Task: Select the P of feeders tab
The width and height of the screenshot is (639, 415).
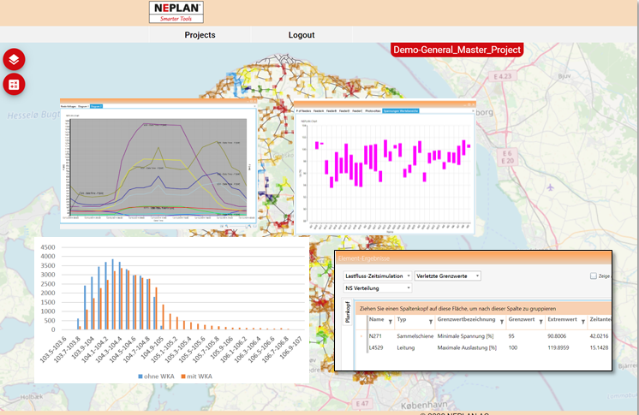Action: click(303, 110)
